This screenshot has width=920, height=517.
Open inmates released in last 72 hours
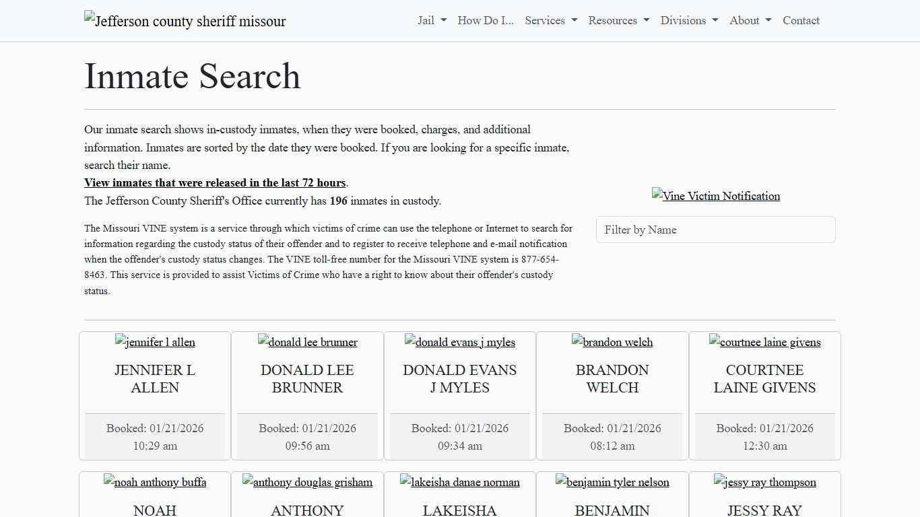(x=215, y=182)
